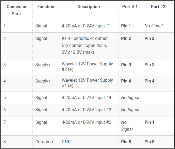Click the 4-20mA Input #3 description
175x149 pixels.
coord(86,110)
